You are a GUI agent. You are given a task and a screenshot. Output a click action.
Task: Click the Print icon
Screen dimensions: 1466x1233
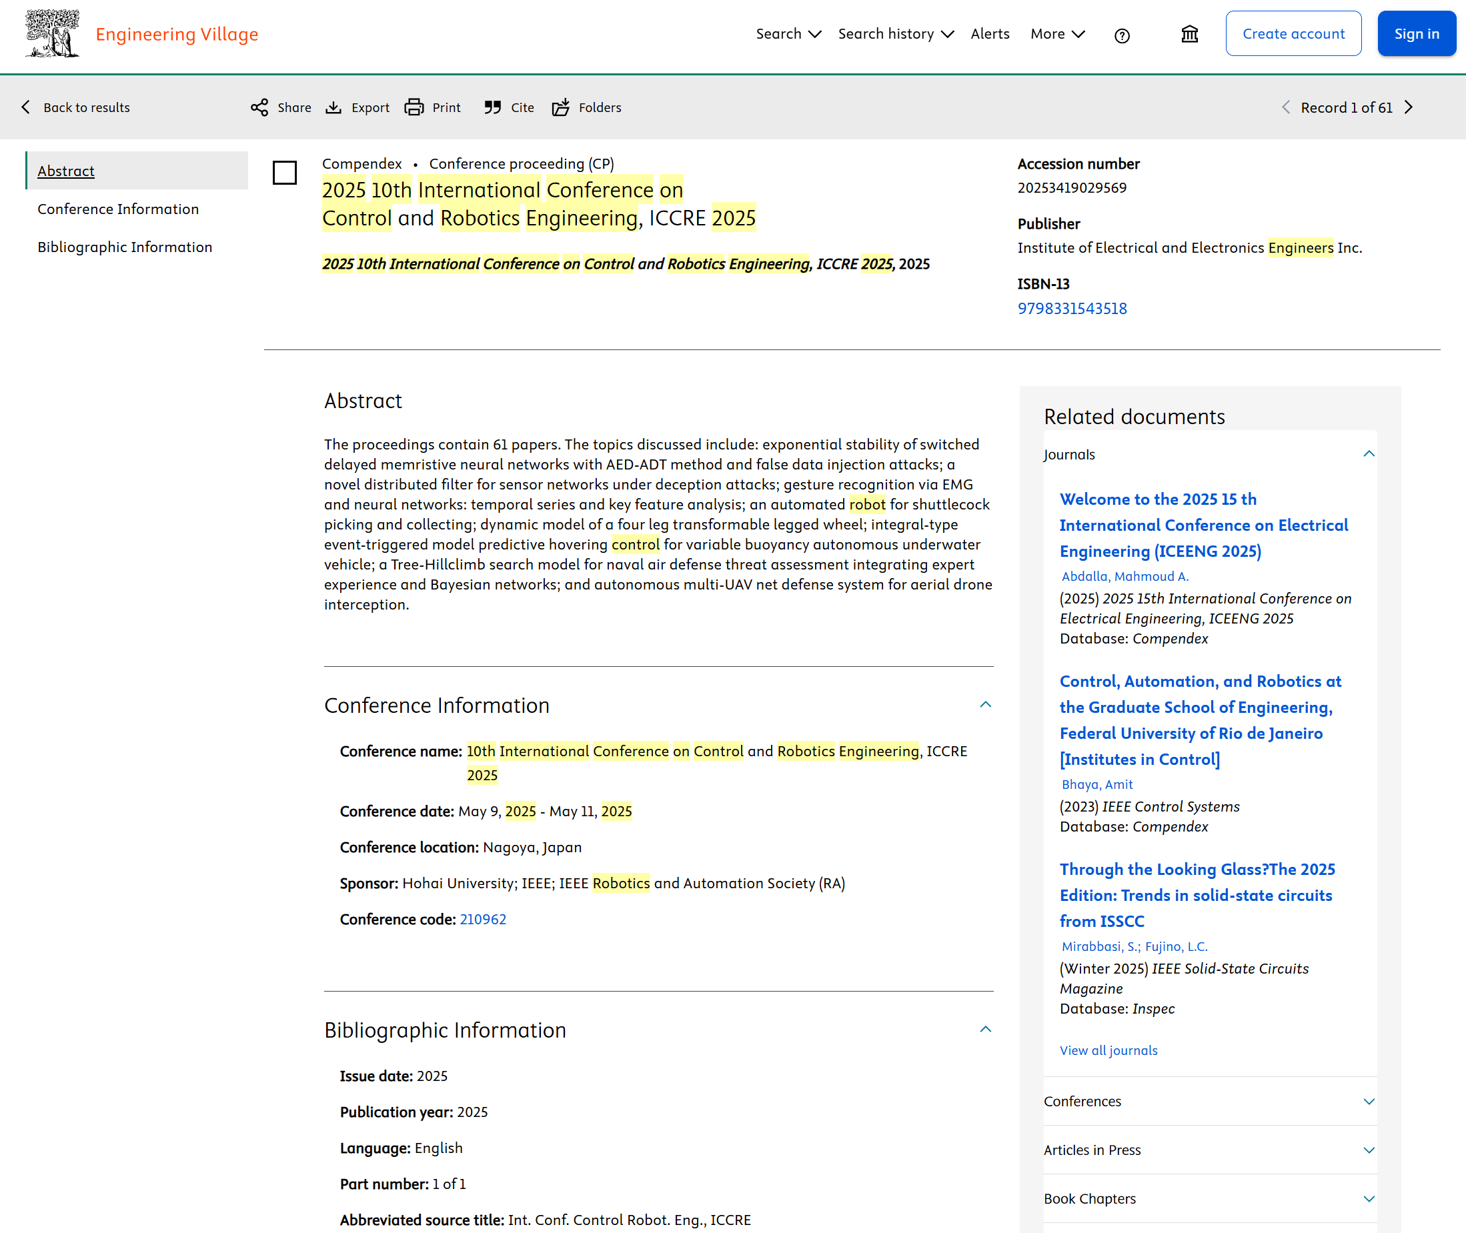pyautogui.click(x=414, y=107)
